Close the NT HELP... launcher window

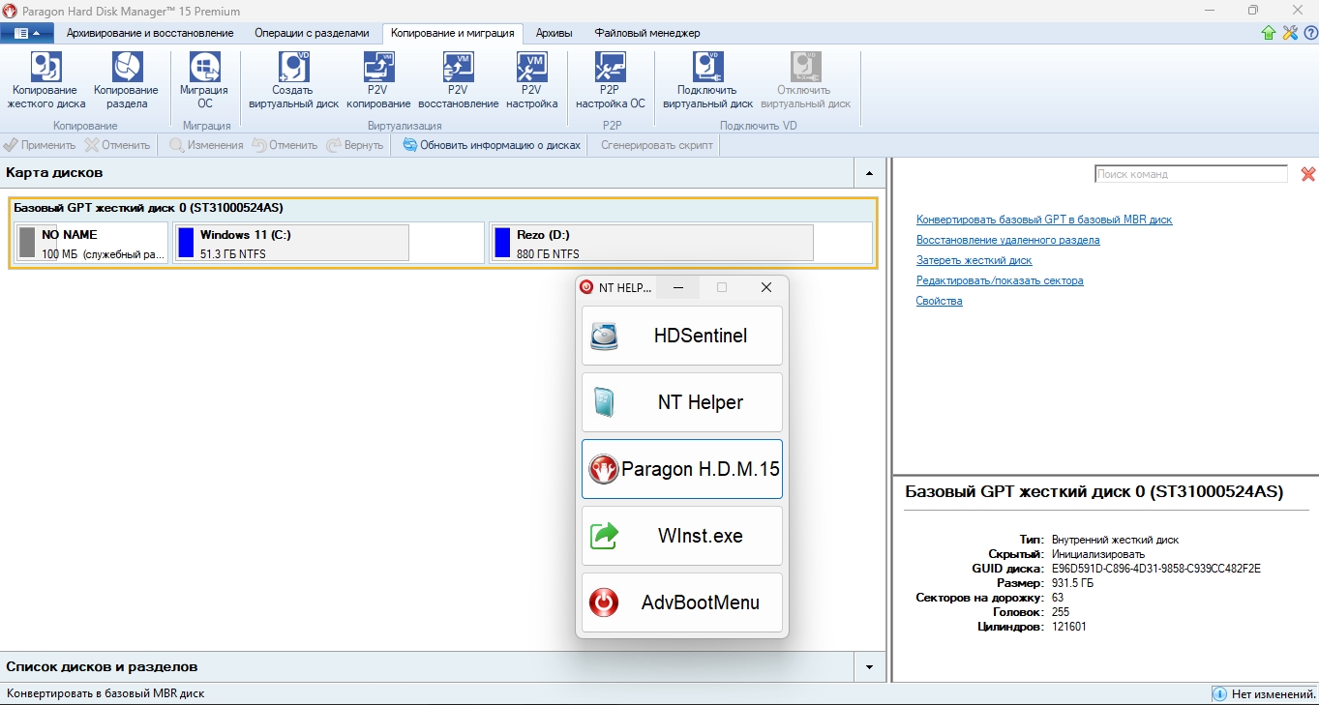tap(766, 287)
